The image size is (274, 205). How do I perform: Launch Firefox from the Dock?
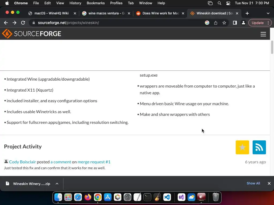(88, 197)
